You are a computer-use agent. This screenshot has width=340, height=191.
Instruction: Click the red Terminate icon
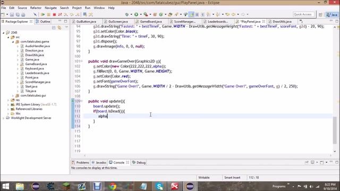[54, 14]
